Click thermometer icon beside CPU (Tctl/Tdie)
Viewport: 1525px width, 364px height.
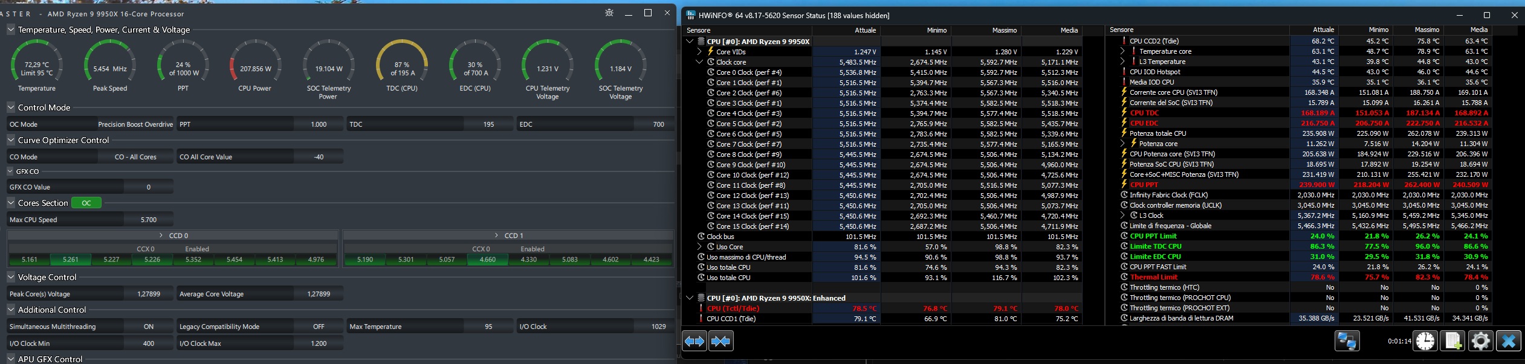[x=701, y=308]
